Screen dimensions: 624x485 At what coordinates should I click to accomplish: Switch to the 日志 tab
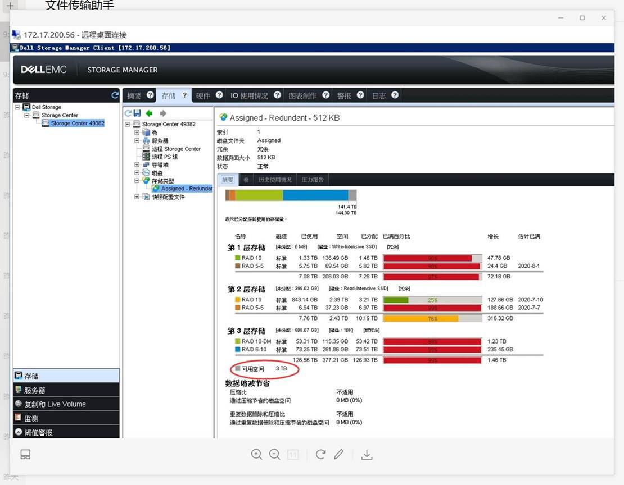click(379, 95)
